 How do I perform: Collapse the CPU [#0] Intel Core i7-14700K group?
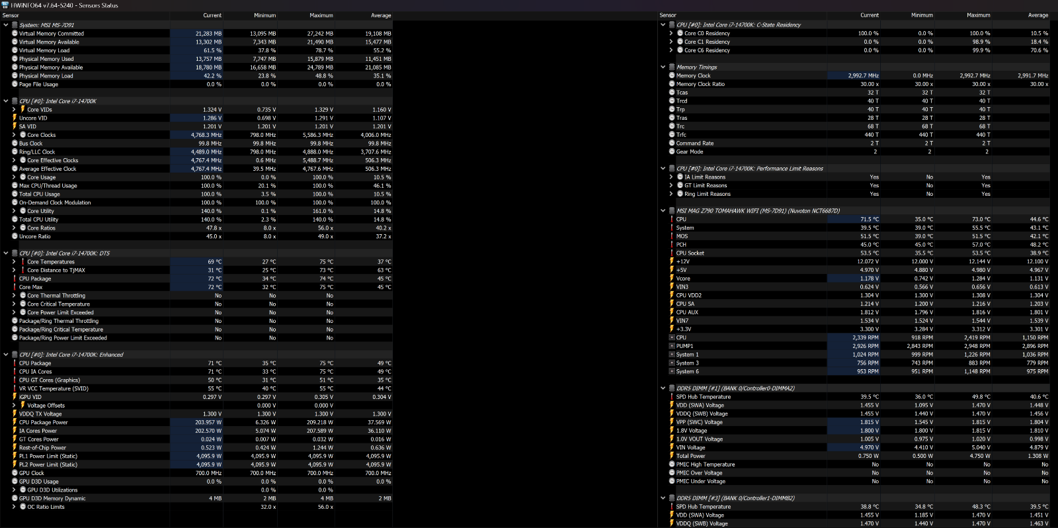coord(6,101)
